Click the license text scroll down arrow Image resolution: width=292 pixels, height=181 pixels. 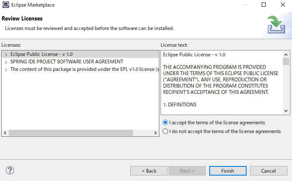pyautogui.click(x=286, y=111)
